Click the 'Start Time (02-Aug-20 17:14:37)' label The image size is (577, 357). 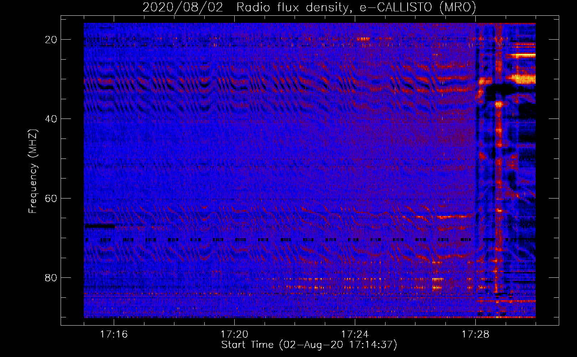pos(309,345)
